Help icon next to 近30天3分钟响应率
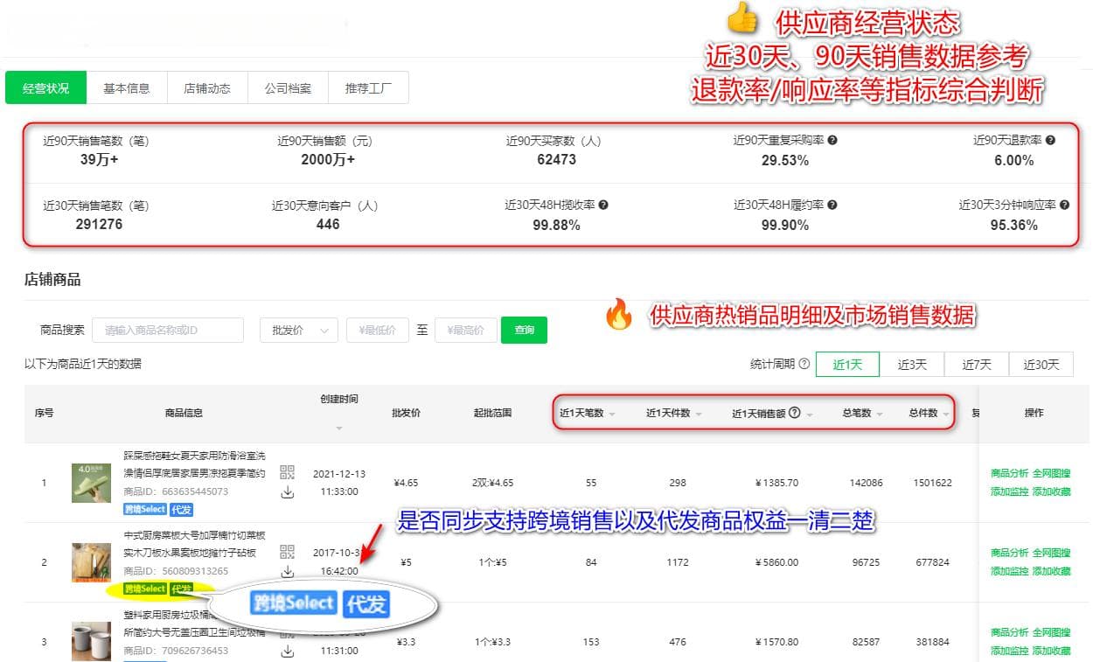The width and height of the screenshot is (1093, 662). click(x=1064, y=206)
